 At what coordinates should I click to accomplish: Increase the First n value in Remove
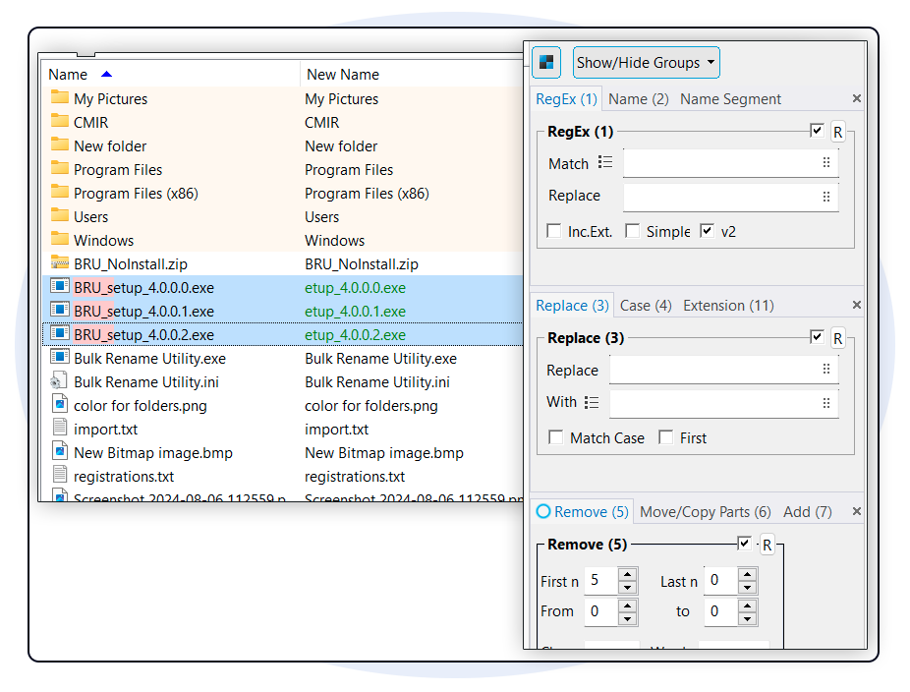(x=627, y=574)
